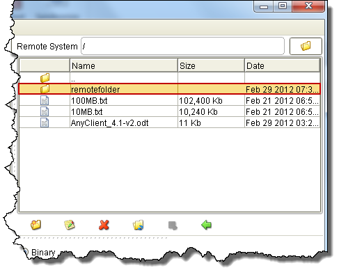
Task: Select the AnyClient_4.1-v2.odt file
Action: [x=170, y=122]
